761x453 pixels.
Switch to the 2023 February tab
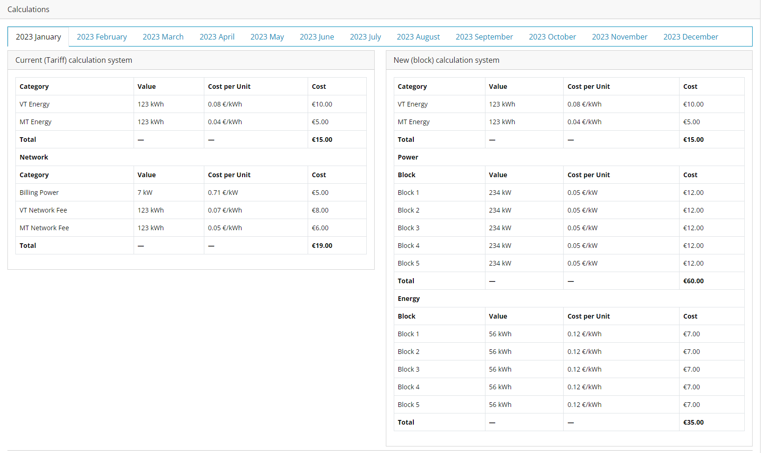tap(101, 37)
